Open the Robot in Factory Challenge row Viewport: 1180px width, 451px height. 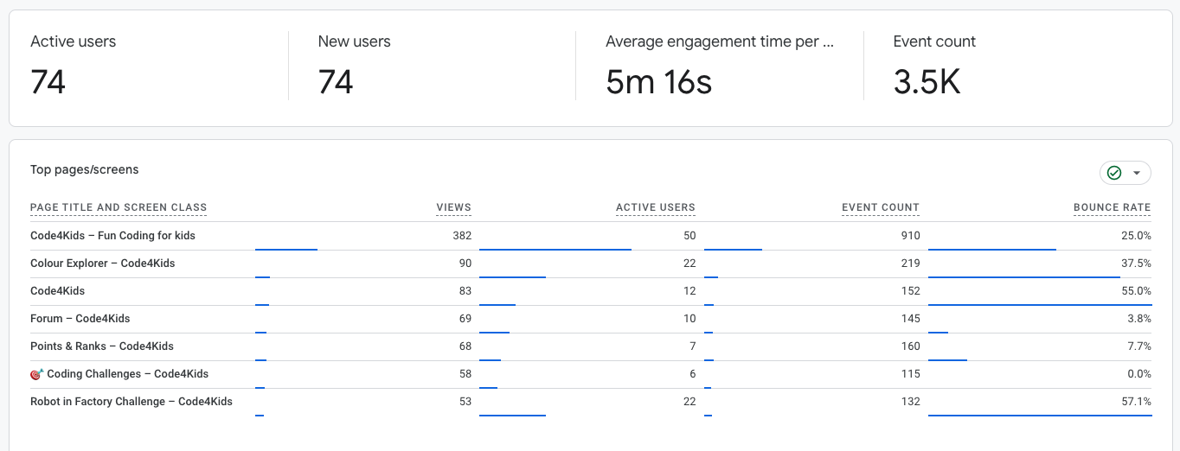click(591, 402)
